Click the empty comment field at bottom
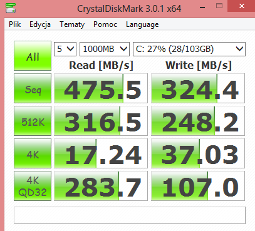This screenshot has height=231, width=255. [x=130, y=215]
